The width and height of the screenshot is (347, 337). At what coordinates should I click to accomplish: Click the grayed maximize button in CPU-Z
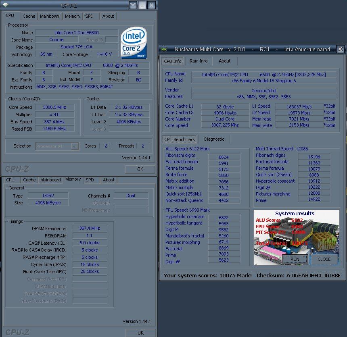pyautogui.click(x=142, y=5)
